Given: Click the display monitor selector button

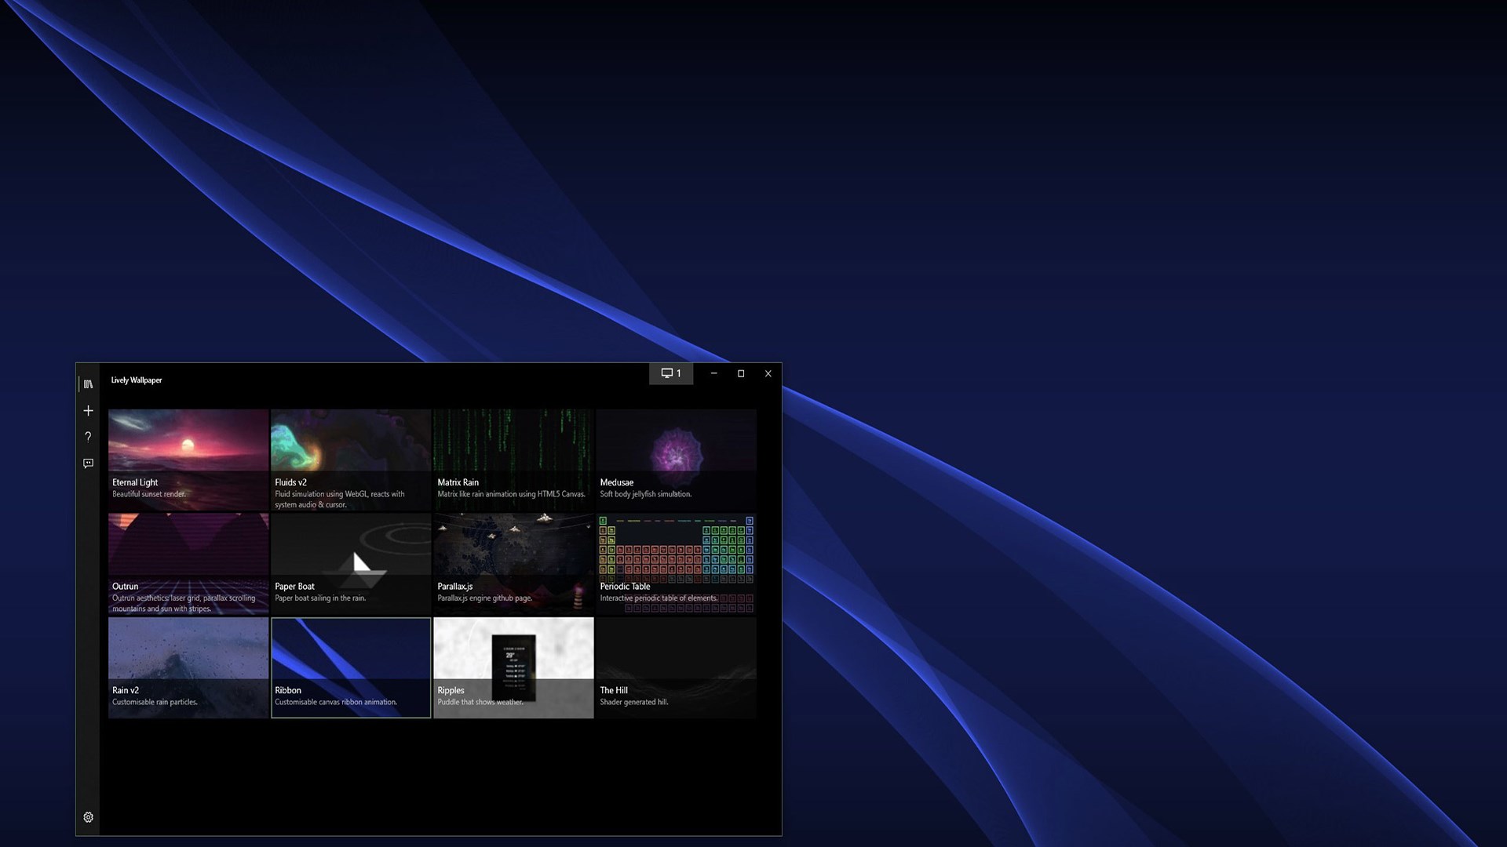Looking at the screenshot, I should click(x=670, y=373).
